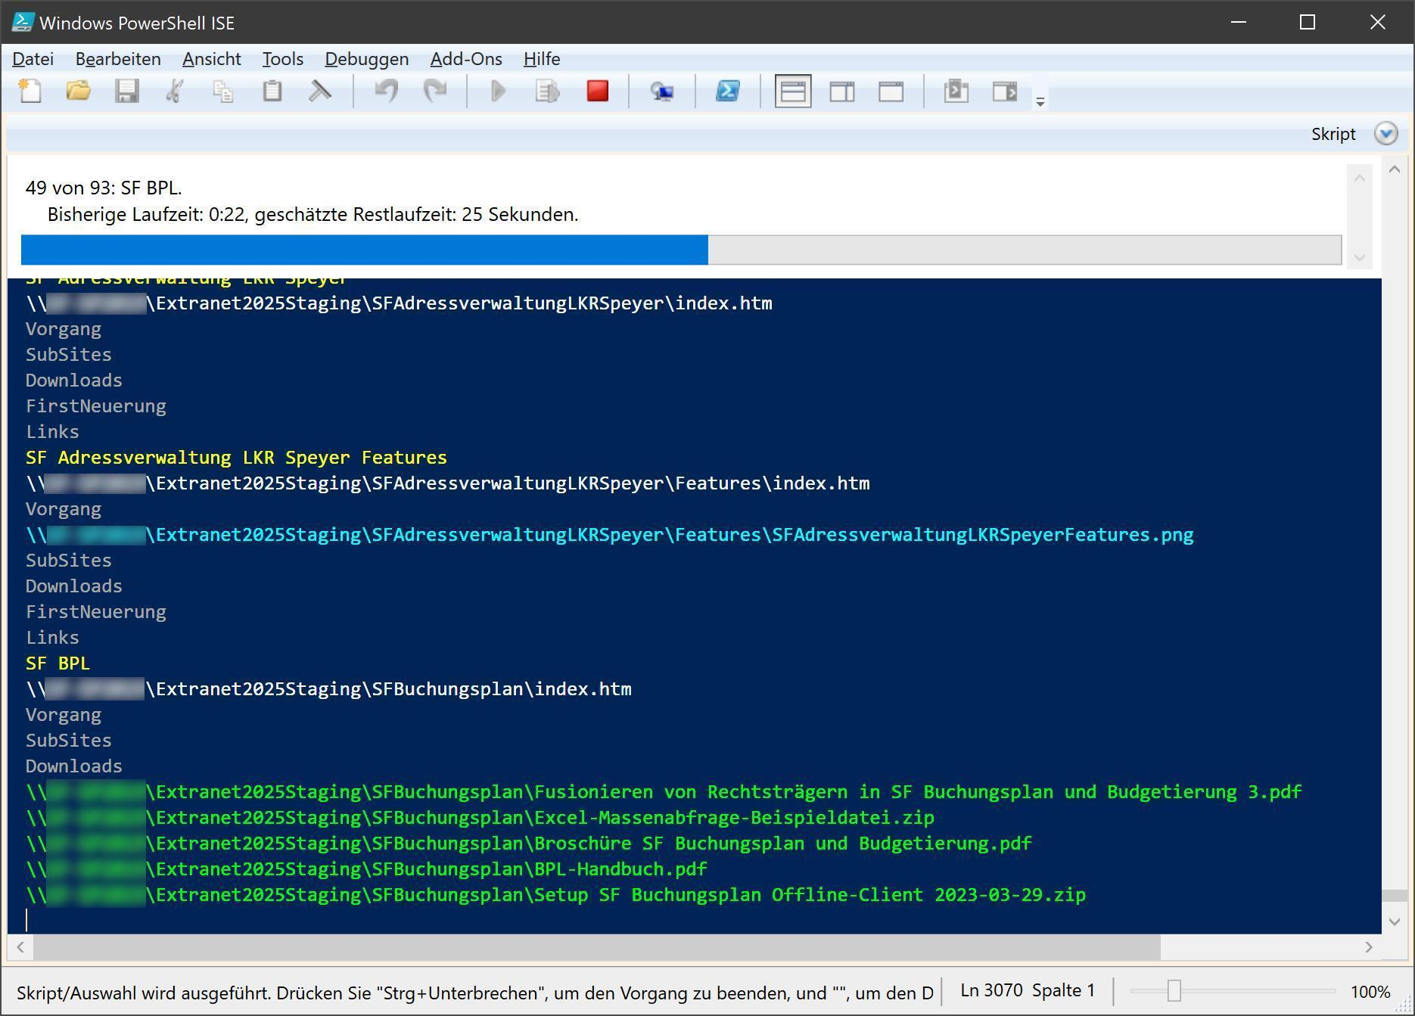Click the SFBuchungsplan\index.htm path line
This screenshot has height=1016, width=1415.
point(328,689)
